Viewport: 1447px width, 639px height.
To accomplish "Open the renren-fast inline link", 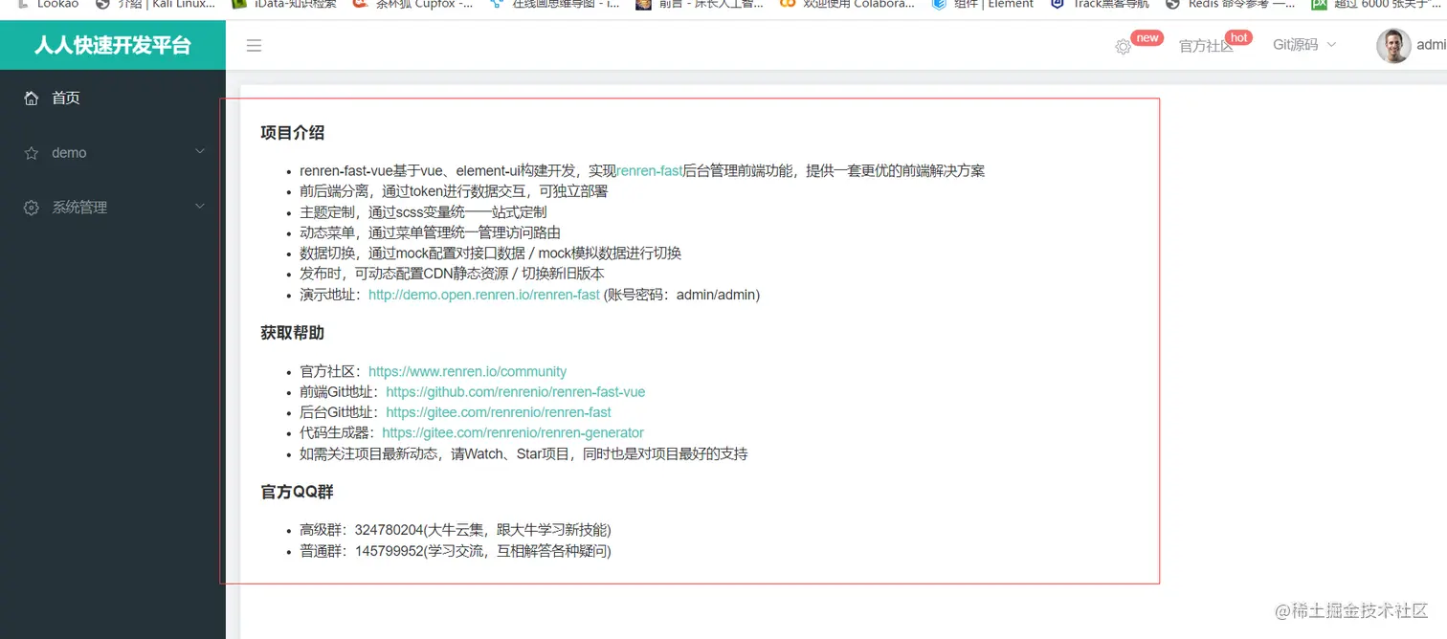I will 649,170.
